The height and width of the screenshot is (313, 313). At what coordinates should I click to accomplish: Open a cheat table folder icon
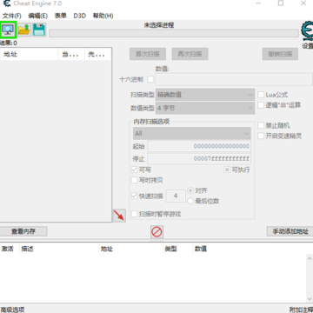click(24, 30)
